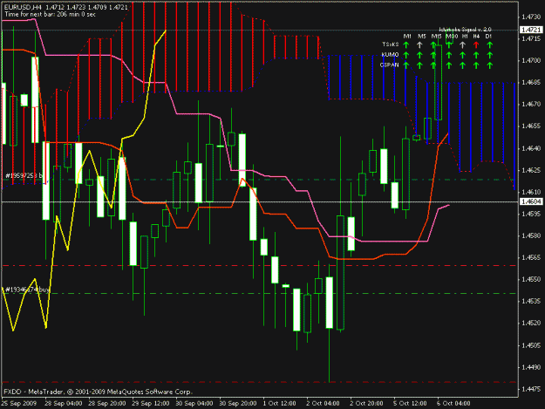Click the KUMO arrow under M30

click(x=449, y=55)
